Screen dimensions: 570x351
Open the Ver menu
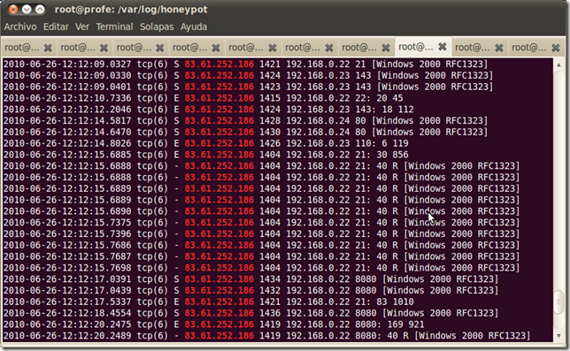(x=82, y=27)
